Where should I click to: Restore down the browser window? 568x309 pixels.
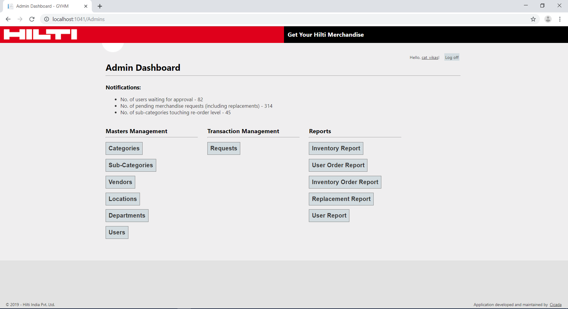click(x=542, y=6)
